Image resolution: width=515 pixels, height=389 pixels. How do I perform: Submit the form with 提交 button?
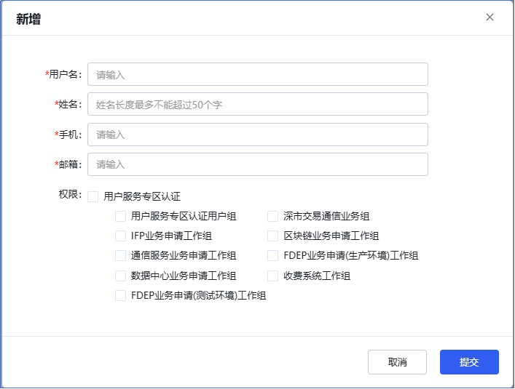coord(469,362)
